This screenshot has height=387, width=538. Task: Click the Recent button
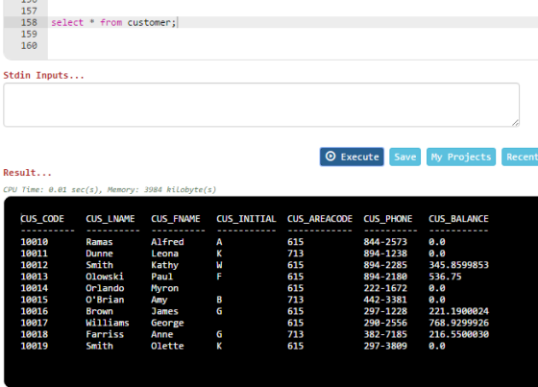(x=520, y=157)
